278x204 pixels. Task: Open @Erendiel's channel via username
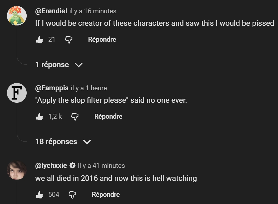point(51,11)
